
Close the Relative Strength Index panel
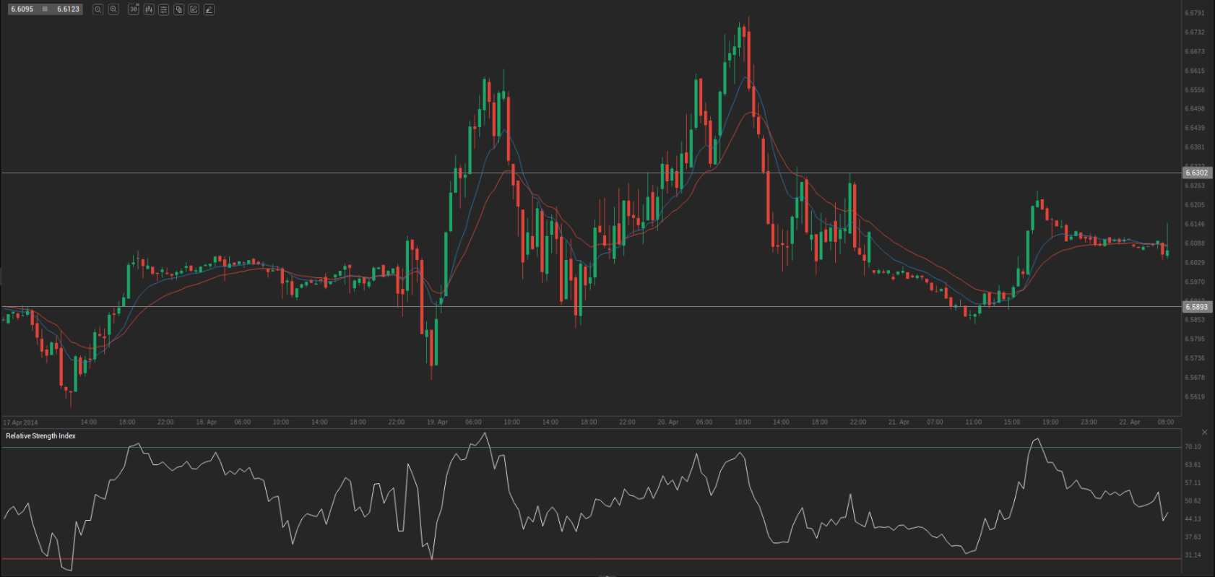click(1204, 432)
